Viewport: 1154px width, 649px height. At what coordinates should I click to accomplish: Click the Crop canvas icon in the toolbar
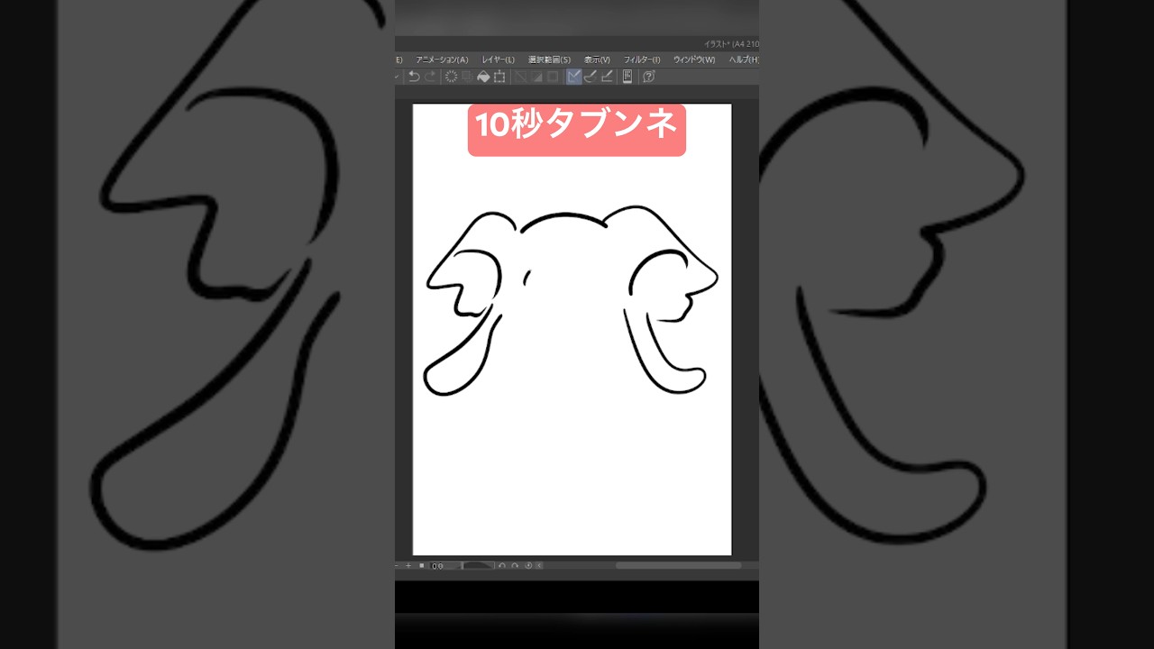499,76
